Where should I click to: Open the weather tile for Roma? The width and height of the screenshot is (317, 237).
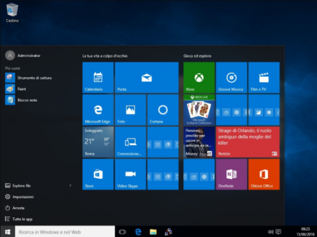pyautogui.click(x=98, y=142)
